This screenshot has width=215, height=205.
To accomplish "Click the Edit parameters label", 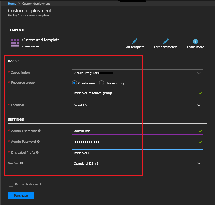I will click(x=166, y=47).
